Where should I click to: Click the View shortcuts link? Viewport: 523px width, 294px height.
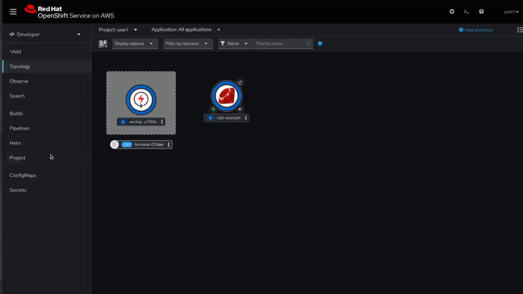(x=476, y=30)
